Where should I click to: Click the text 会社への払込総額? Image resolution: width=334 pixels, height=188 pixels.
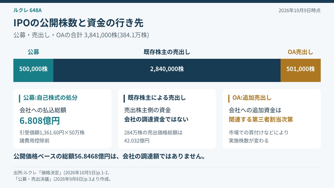tap(43, 110)
